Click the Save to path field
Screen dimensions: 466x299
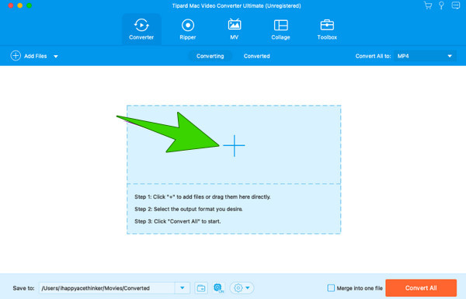pyautogui.click(x=106, y=288)
